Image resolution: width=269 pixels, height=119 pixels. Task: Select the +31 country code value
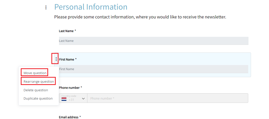click(x=71, y=100)
